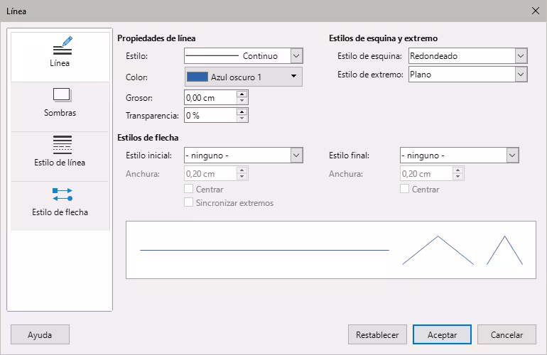The width and height of the screenshot is (547, 355).
Task: Click the Anchura field under Estilo inicial
Action: coord(210,174)
